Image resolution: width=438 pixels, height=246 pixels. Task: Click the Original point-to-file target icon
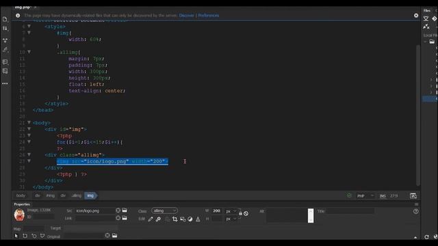tap(107, 235)
